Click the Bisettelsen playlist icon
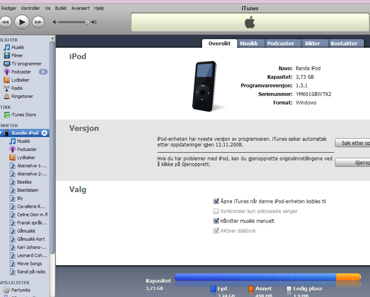Image resolution: width=370 pixels, height=297 pixels. point(13,190)
